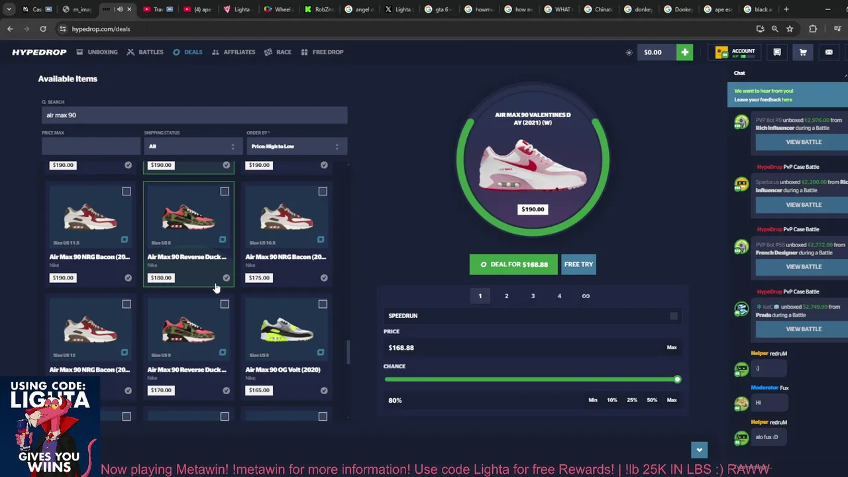848x477 pixels.
Task: Click check-circle icon on $165 OG Volt card
Action: click(324, 390)
